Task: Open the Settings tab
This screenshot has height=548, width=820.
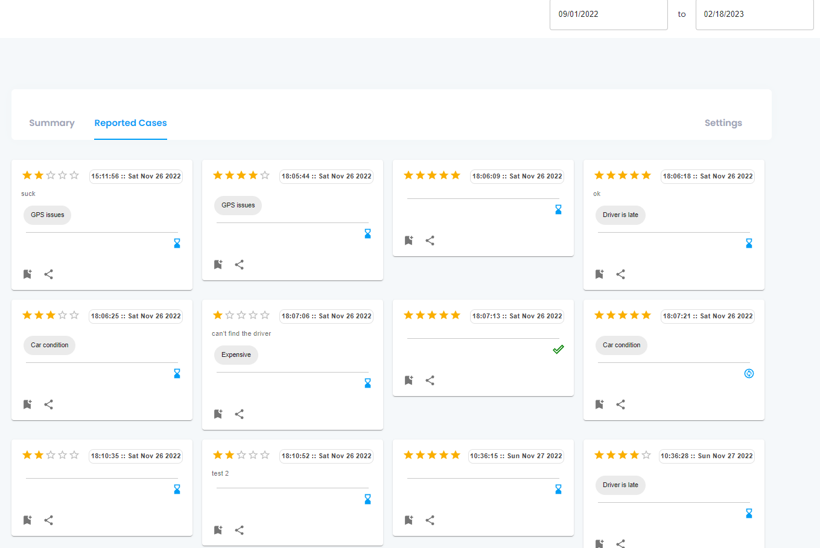Action: [723, 123]
